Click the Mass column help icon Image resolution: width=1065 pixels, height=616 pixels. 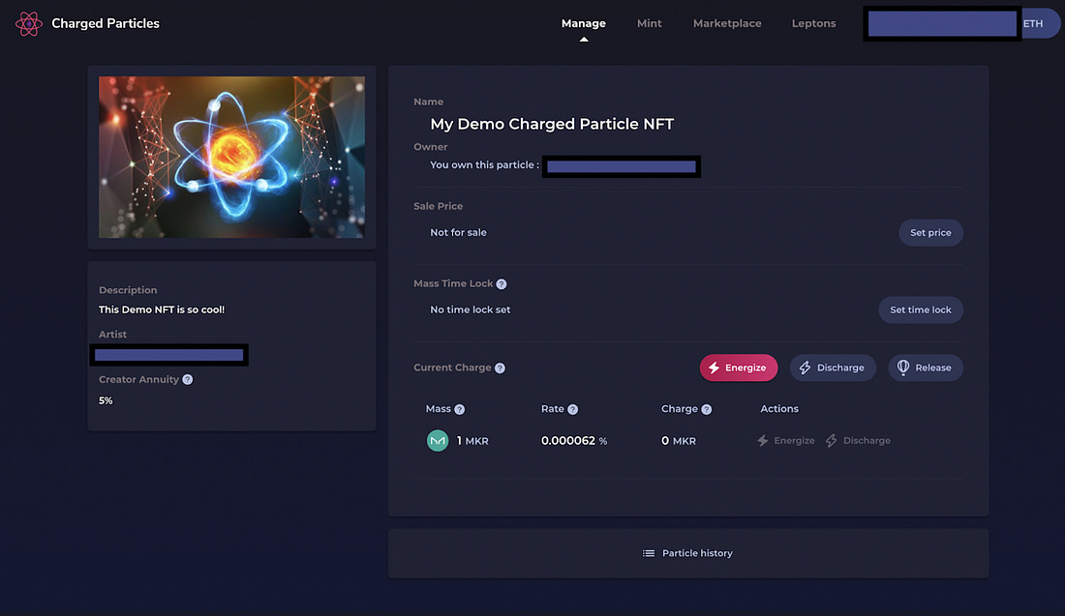[x=460, y=409]
